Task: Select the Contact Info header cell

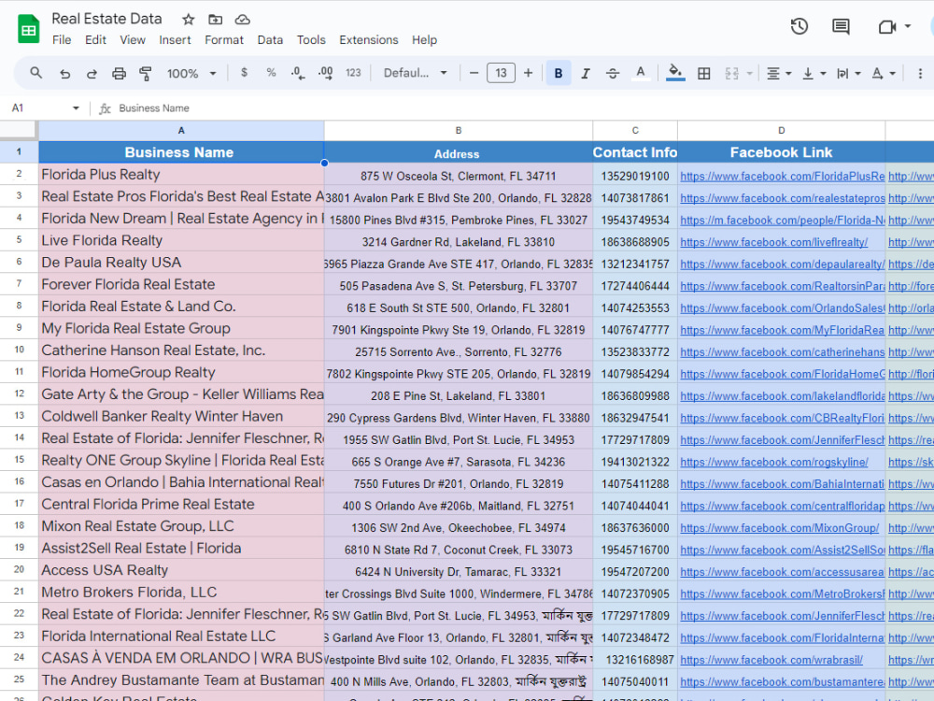Action: (635, 152)
